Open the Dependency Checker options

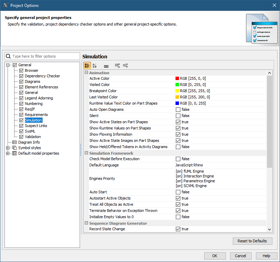42,76
